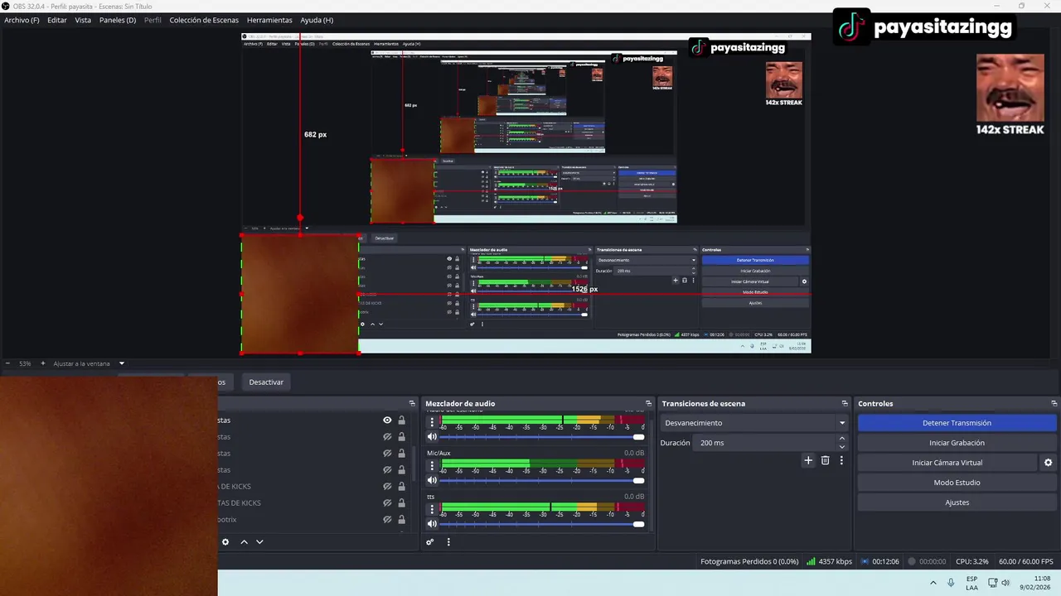
Task: Toggle lock on 'A DE KICKS' source
Action: (402, 487)
